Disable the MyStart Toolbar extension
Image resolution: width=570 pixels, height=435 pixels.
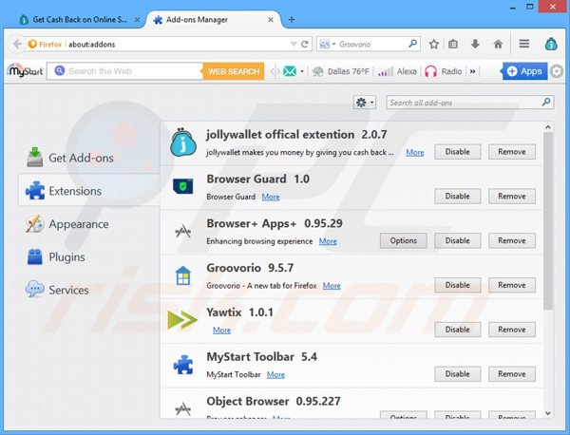tap(457, 373)
